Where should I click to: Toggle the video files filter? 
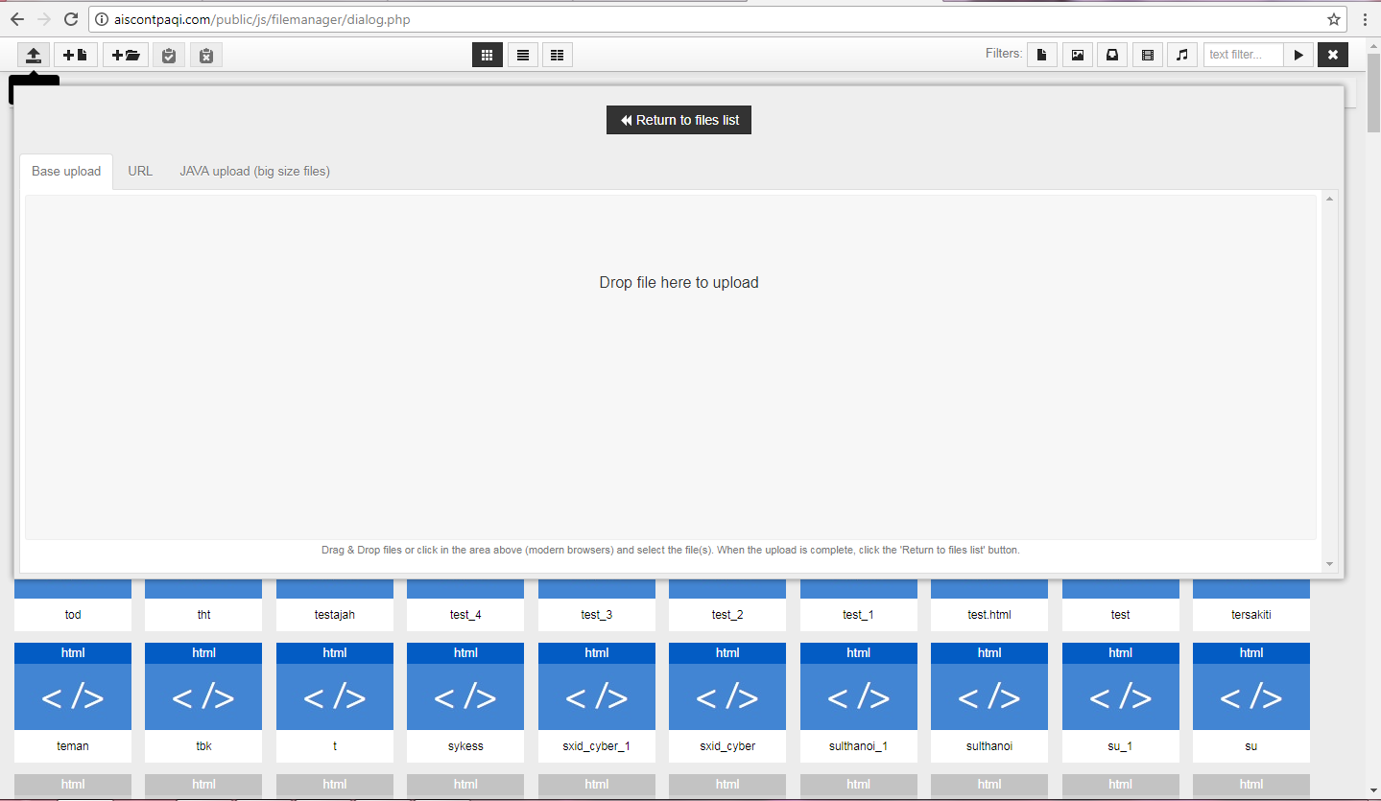point(1147,54)
